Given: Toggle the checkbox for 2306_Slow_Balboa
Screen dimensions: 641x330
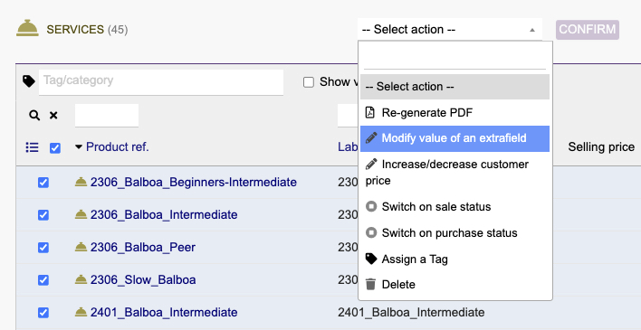Looking at the screenshot, I should 43,279.
